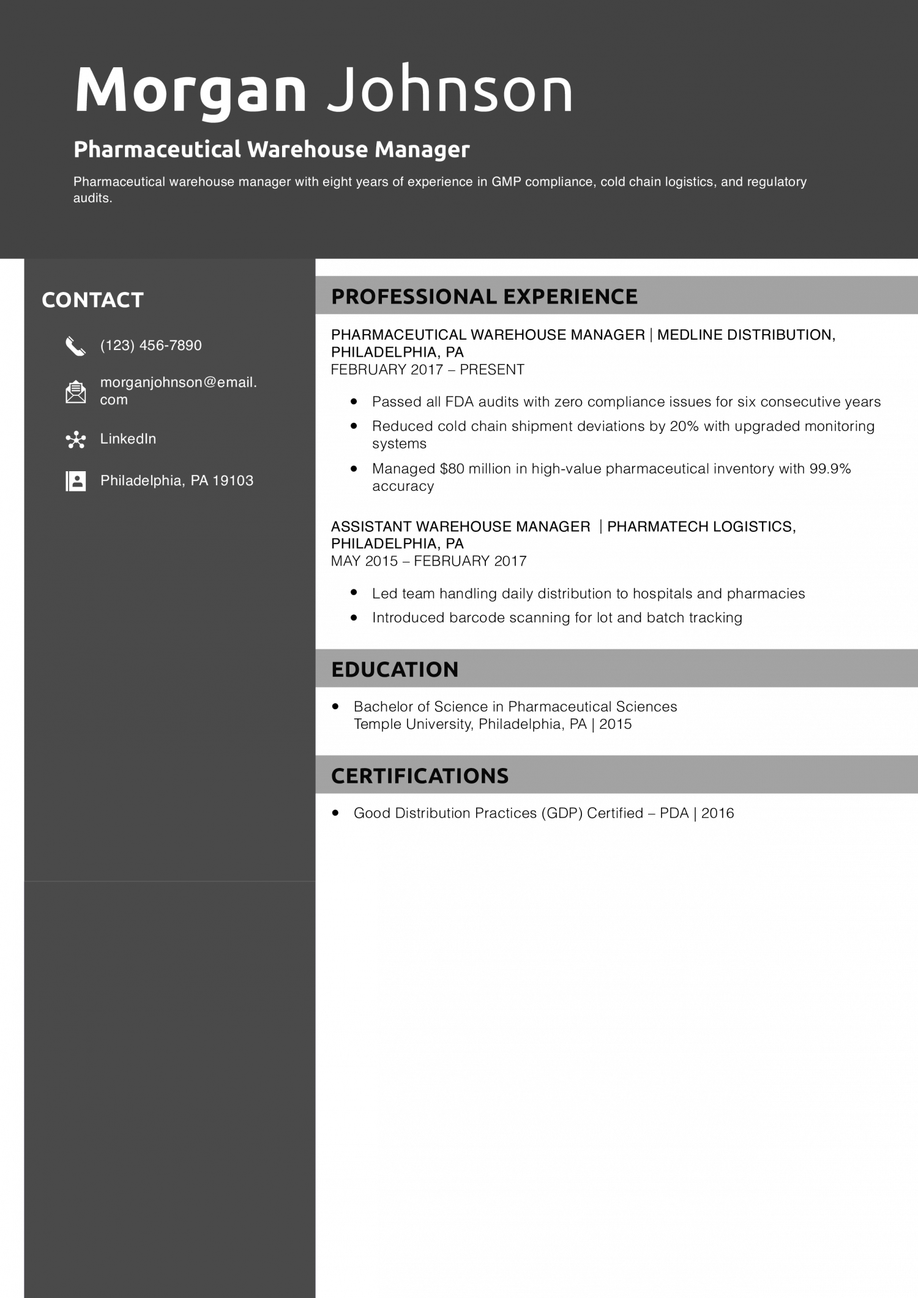Select the Professional Experience section header
This screenshot has width=918, height=1298.
click(x=483, y=296)
